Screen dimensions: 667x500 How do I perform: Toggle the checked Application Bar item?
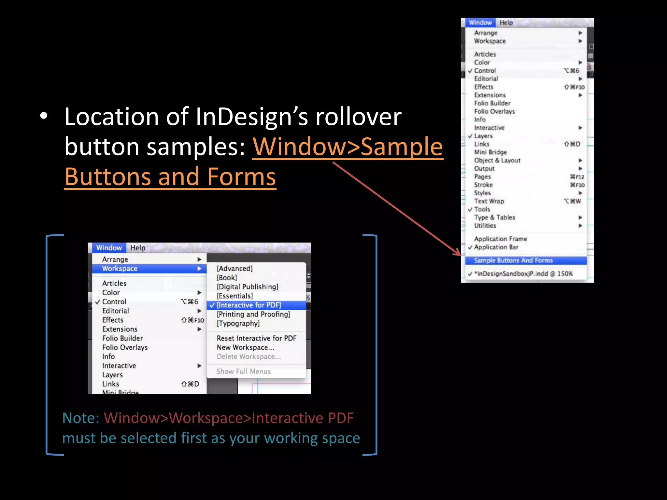[496, 247]
